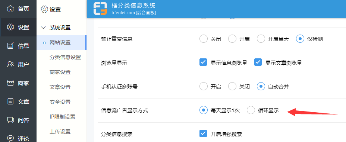The height and width of the screenshot is (142, 346).
Task: Uncheck 显示信息浏览量 checkbox
Action: click(203, 62)
